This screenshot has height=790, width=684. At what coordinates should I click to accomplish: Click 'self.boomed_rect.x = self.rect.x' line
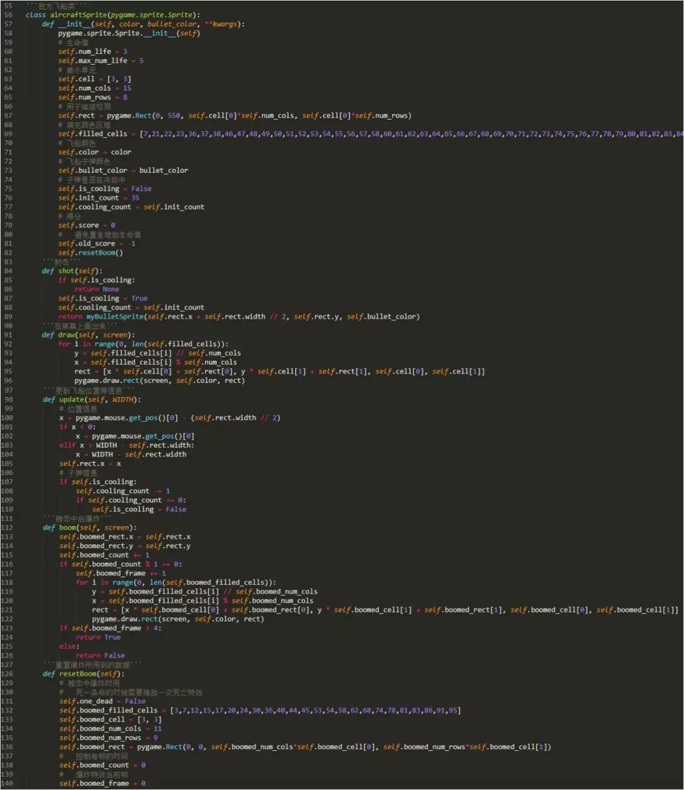point(125,537)
